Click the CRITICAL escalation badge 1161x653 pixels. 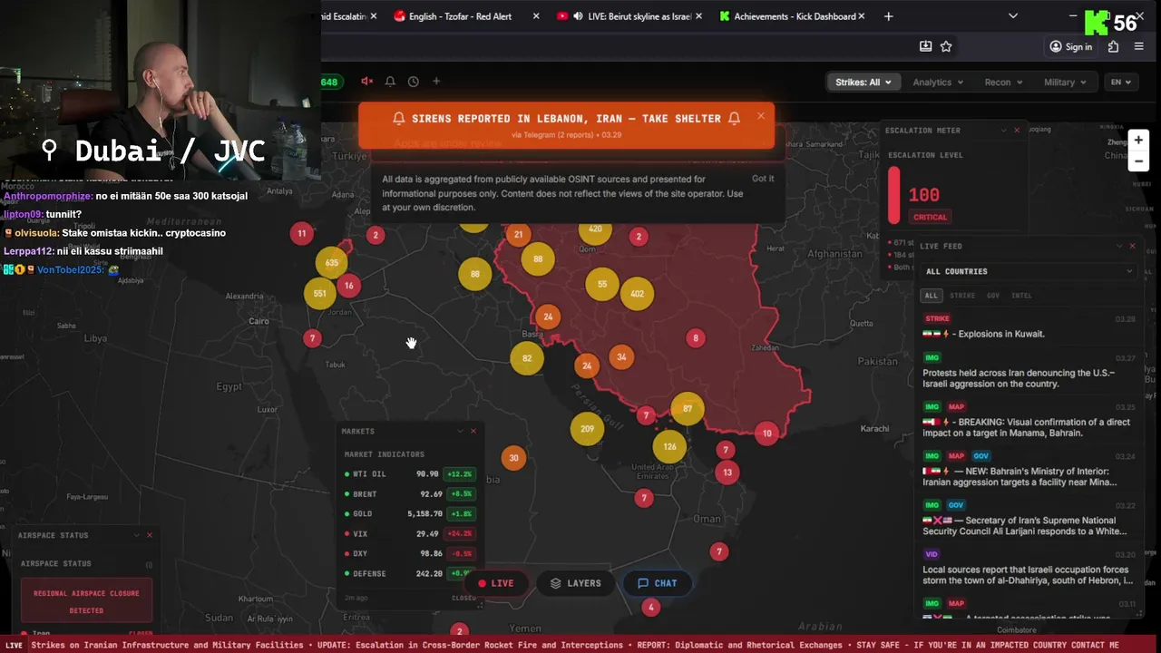tap(930, 217)
